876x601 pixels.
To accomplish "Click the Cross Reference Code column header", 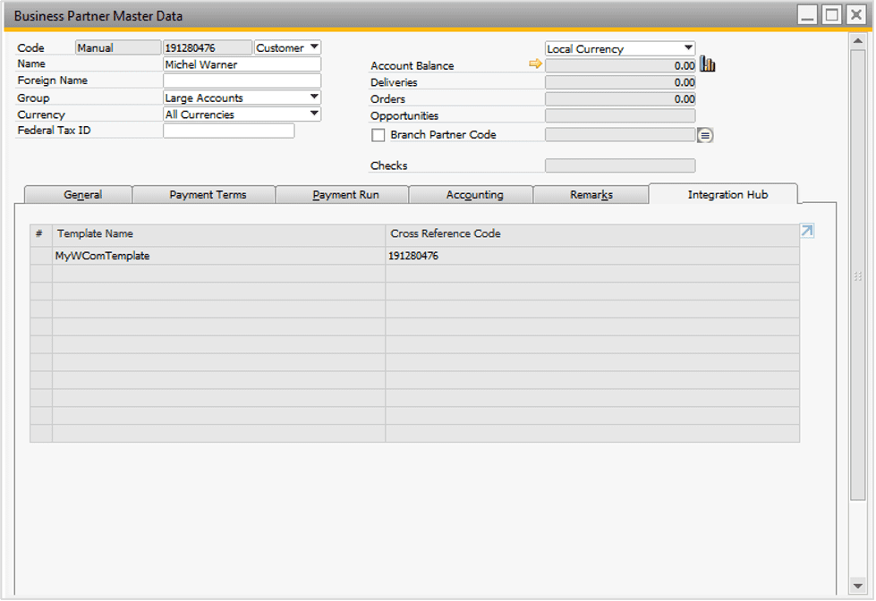I will 592,233.
